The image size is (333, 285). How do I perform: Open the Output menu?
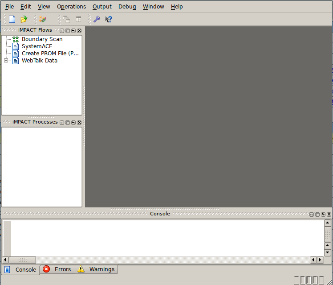point(102,7)
